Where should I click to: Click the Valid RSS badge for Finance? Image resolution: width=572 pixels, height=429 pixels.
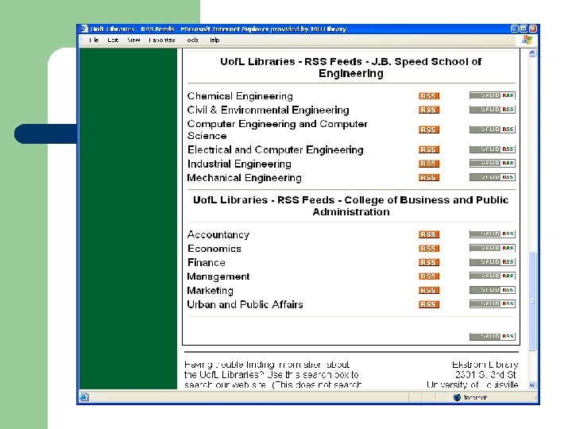pyautogui.click(x=492, y=262)
